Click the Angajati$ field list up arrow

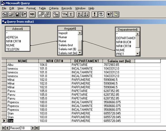pyautogui.click(x=80, y=33)
